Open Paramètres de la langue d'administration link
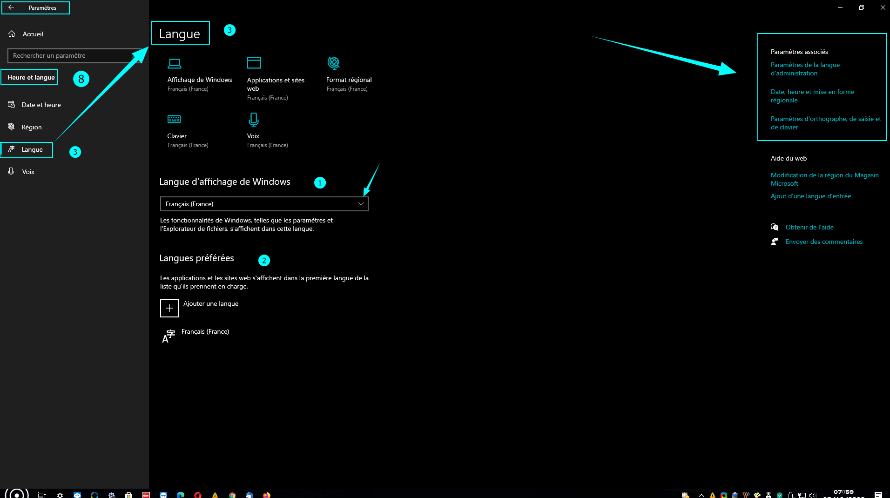Screen dimensions: 890x498 point(805,69)
